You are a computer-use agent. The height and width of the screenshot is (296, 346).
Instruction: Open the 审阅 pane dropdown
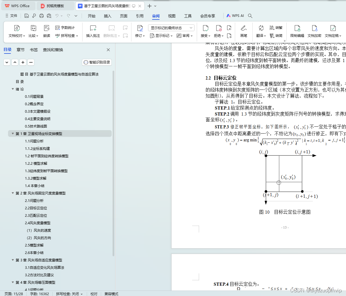(x=184, y=36)
